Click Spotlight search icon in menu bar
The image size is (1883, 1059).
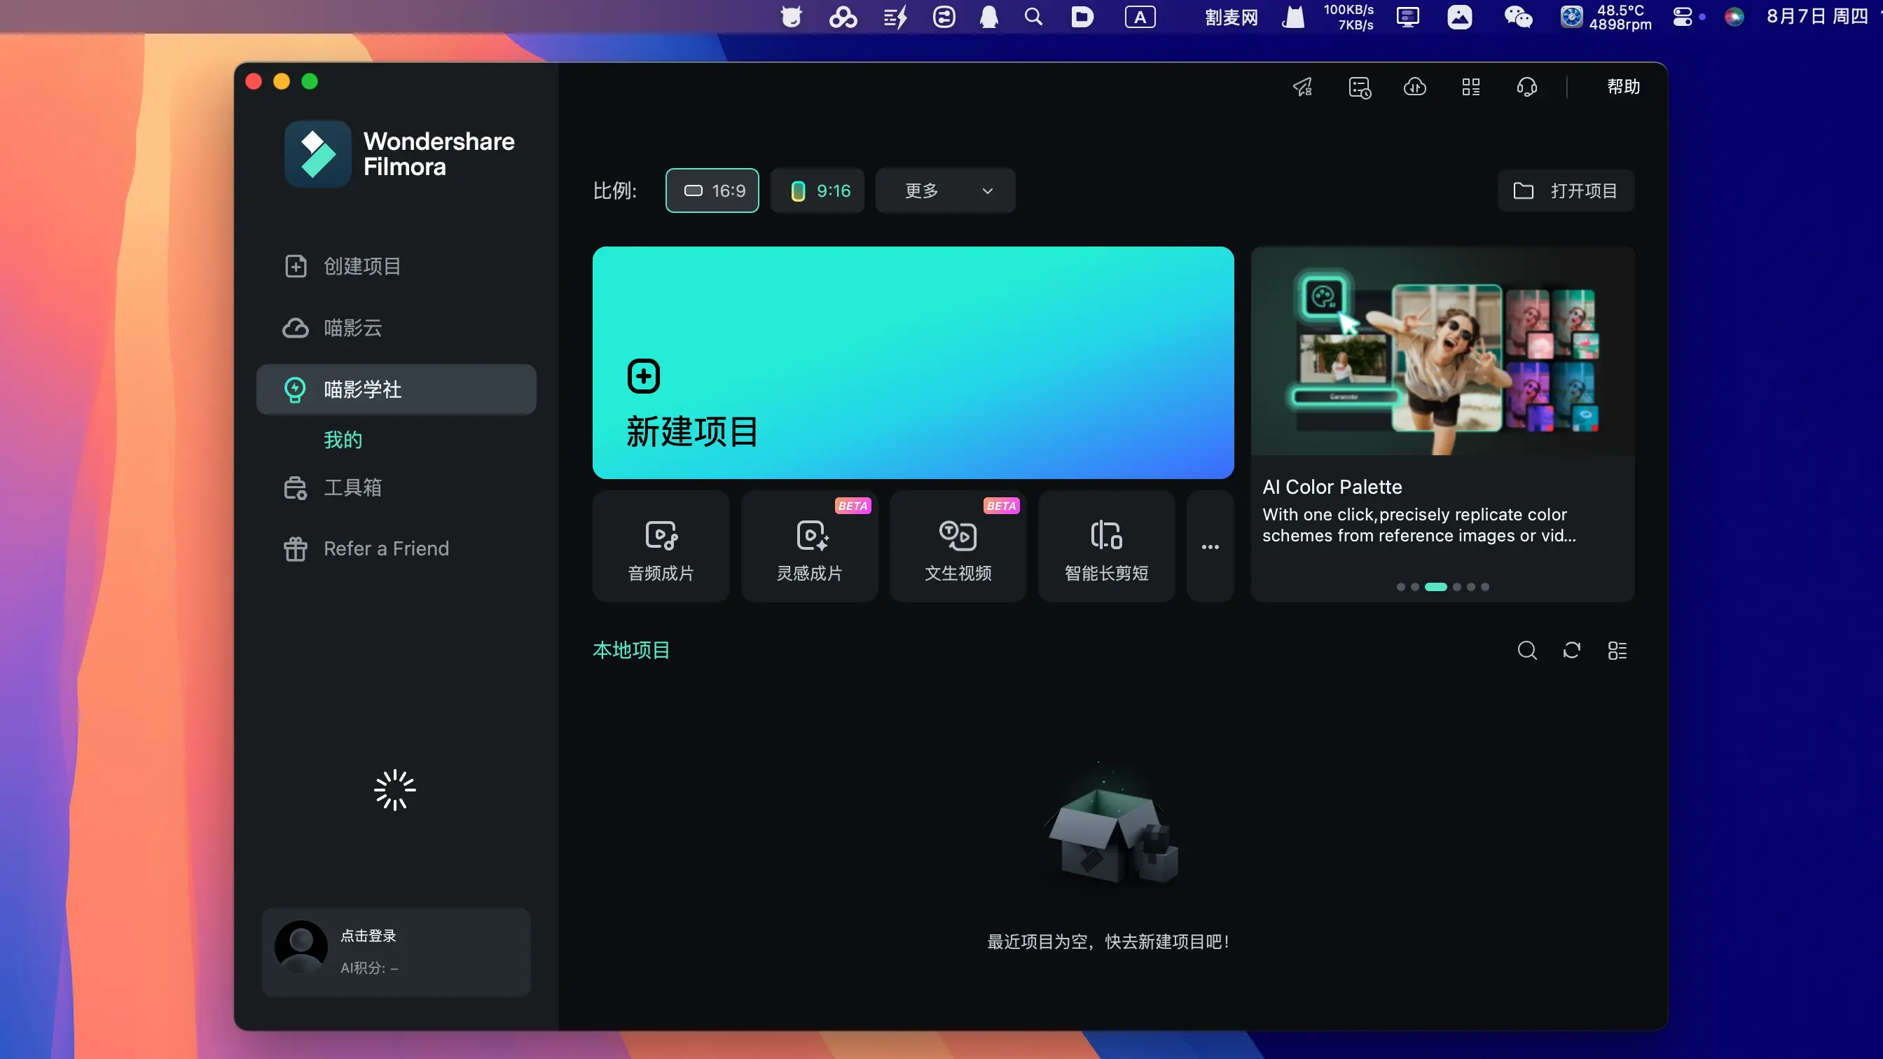[x=1033, y=16]
